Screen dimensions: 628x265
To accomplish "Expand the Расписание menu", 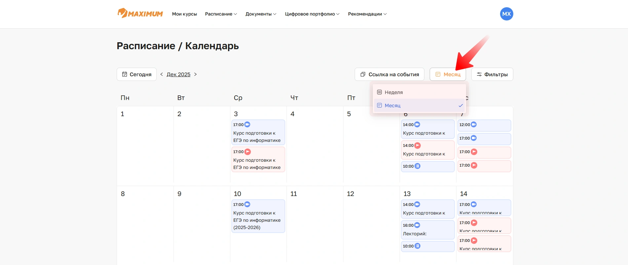I will tap(221, 14).
